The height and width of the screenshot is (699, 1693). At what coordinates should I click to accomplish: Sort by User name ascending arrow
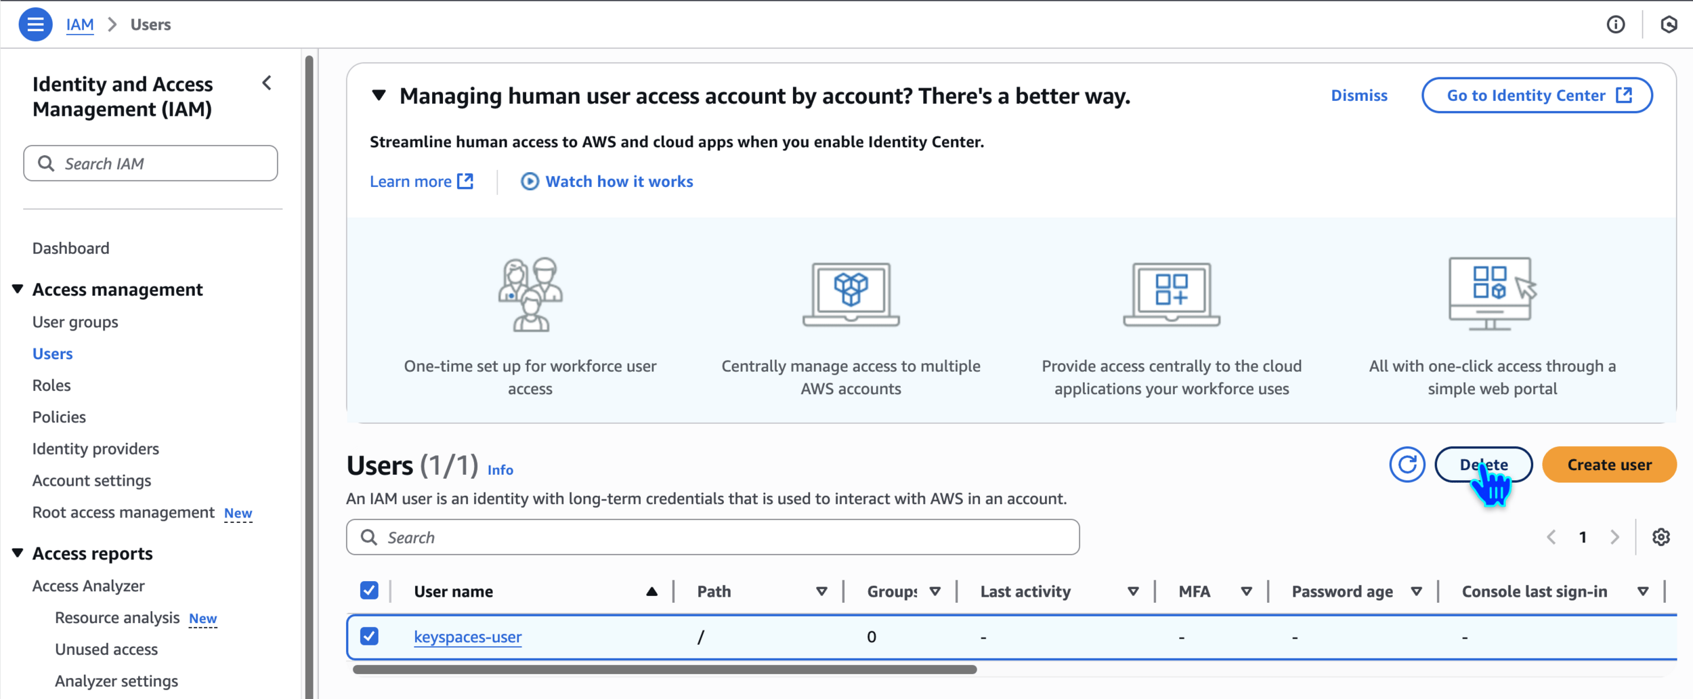click(x=651, y=591)
